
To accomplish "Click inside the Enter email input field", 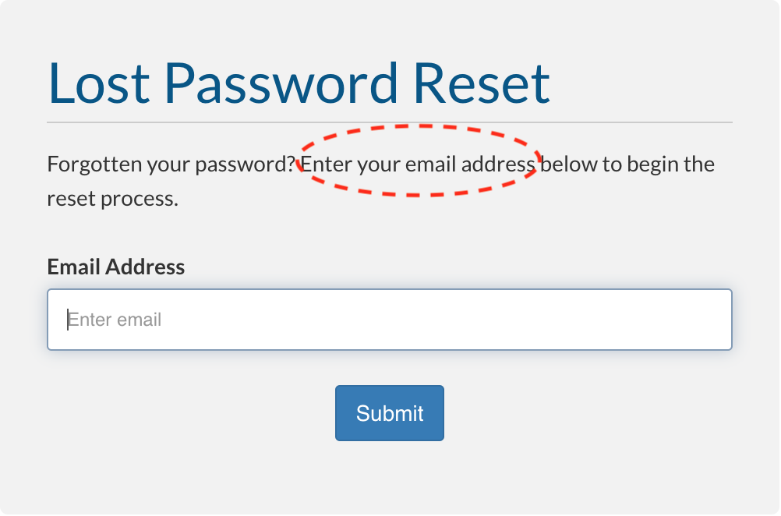I will point(389,320).
